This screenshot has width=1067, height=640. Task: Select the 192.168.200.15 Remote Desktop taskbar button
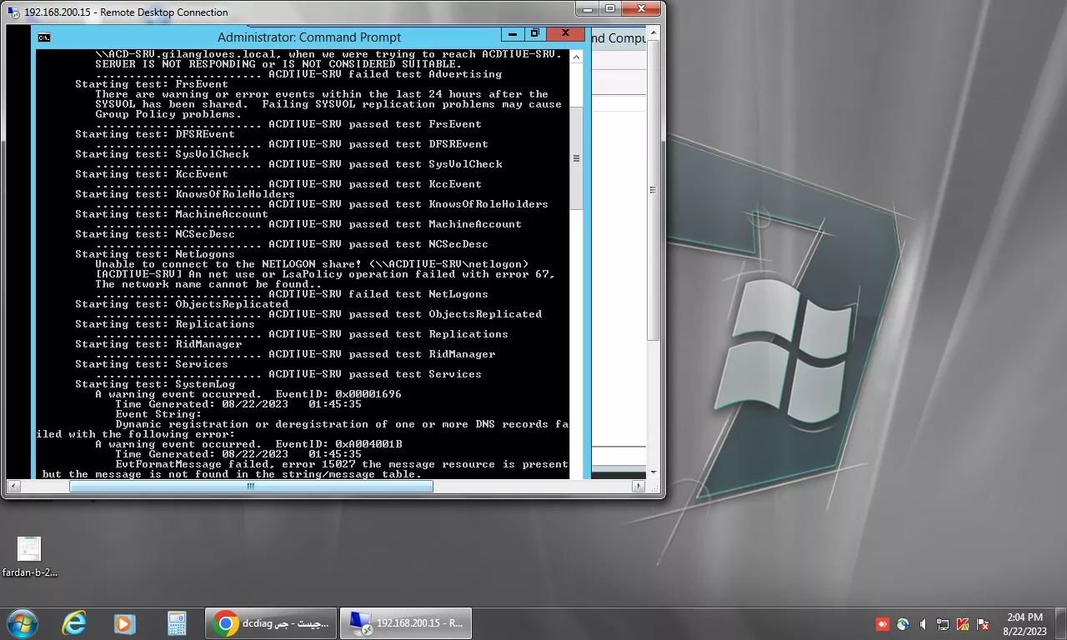(x=407, y=622)
